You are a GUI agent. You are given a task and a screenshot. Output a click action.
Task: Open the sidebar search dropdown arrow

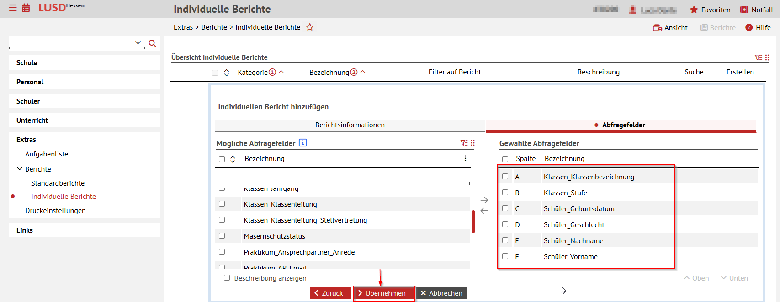coord(138,42)
